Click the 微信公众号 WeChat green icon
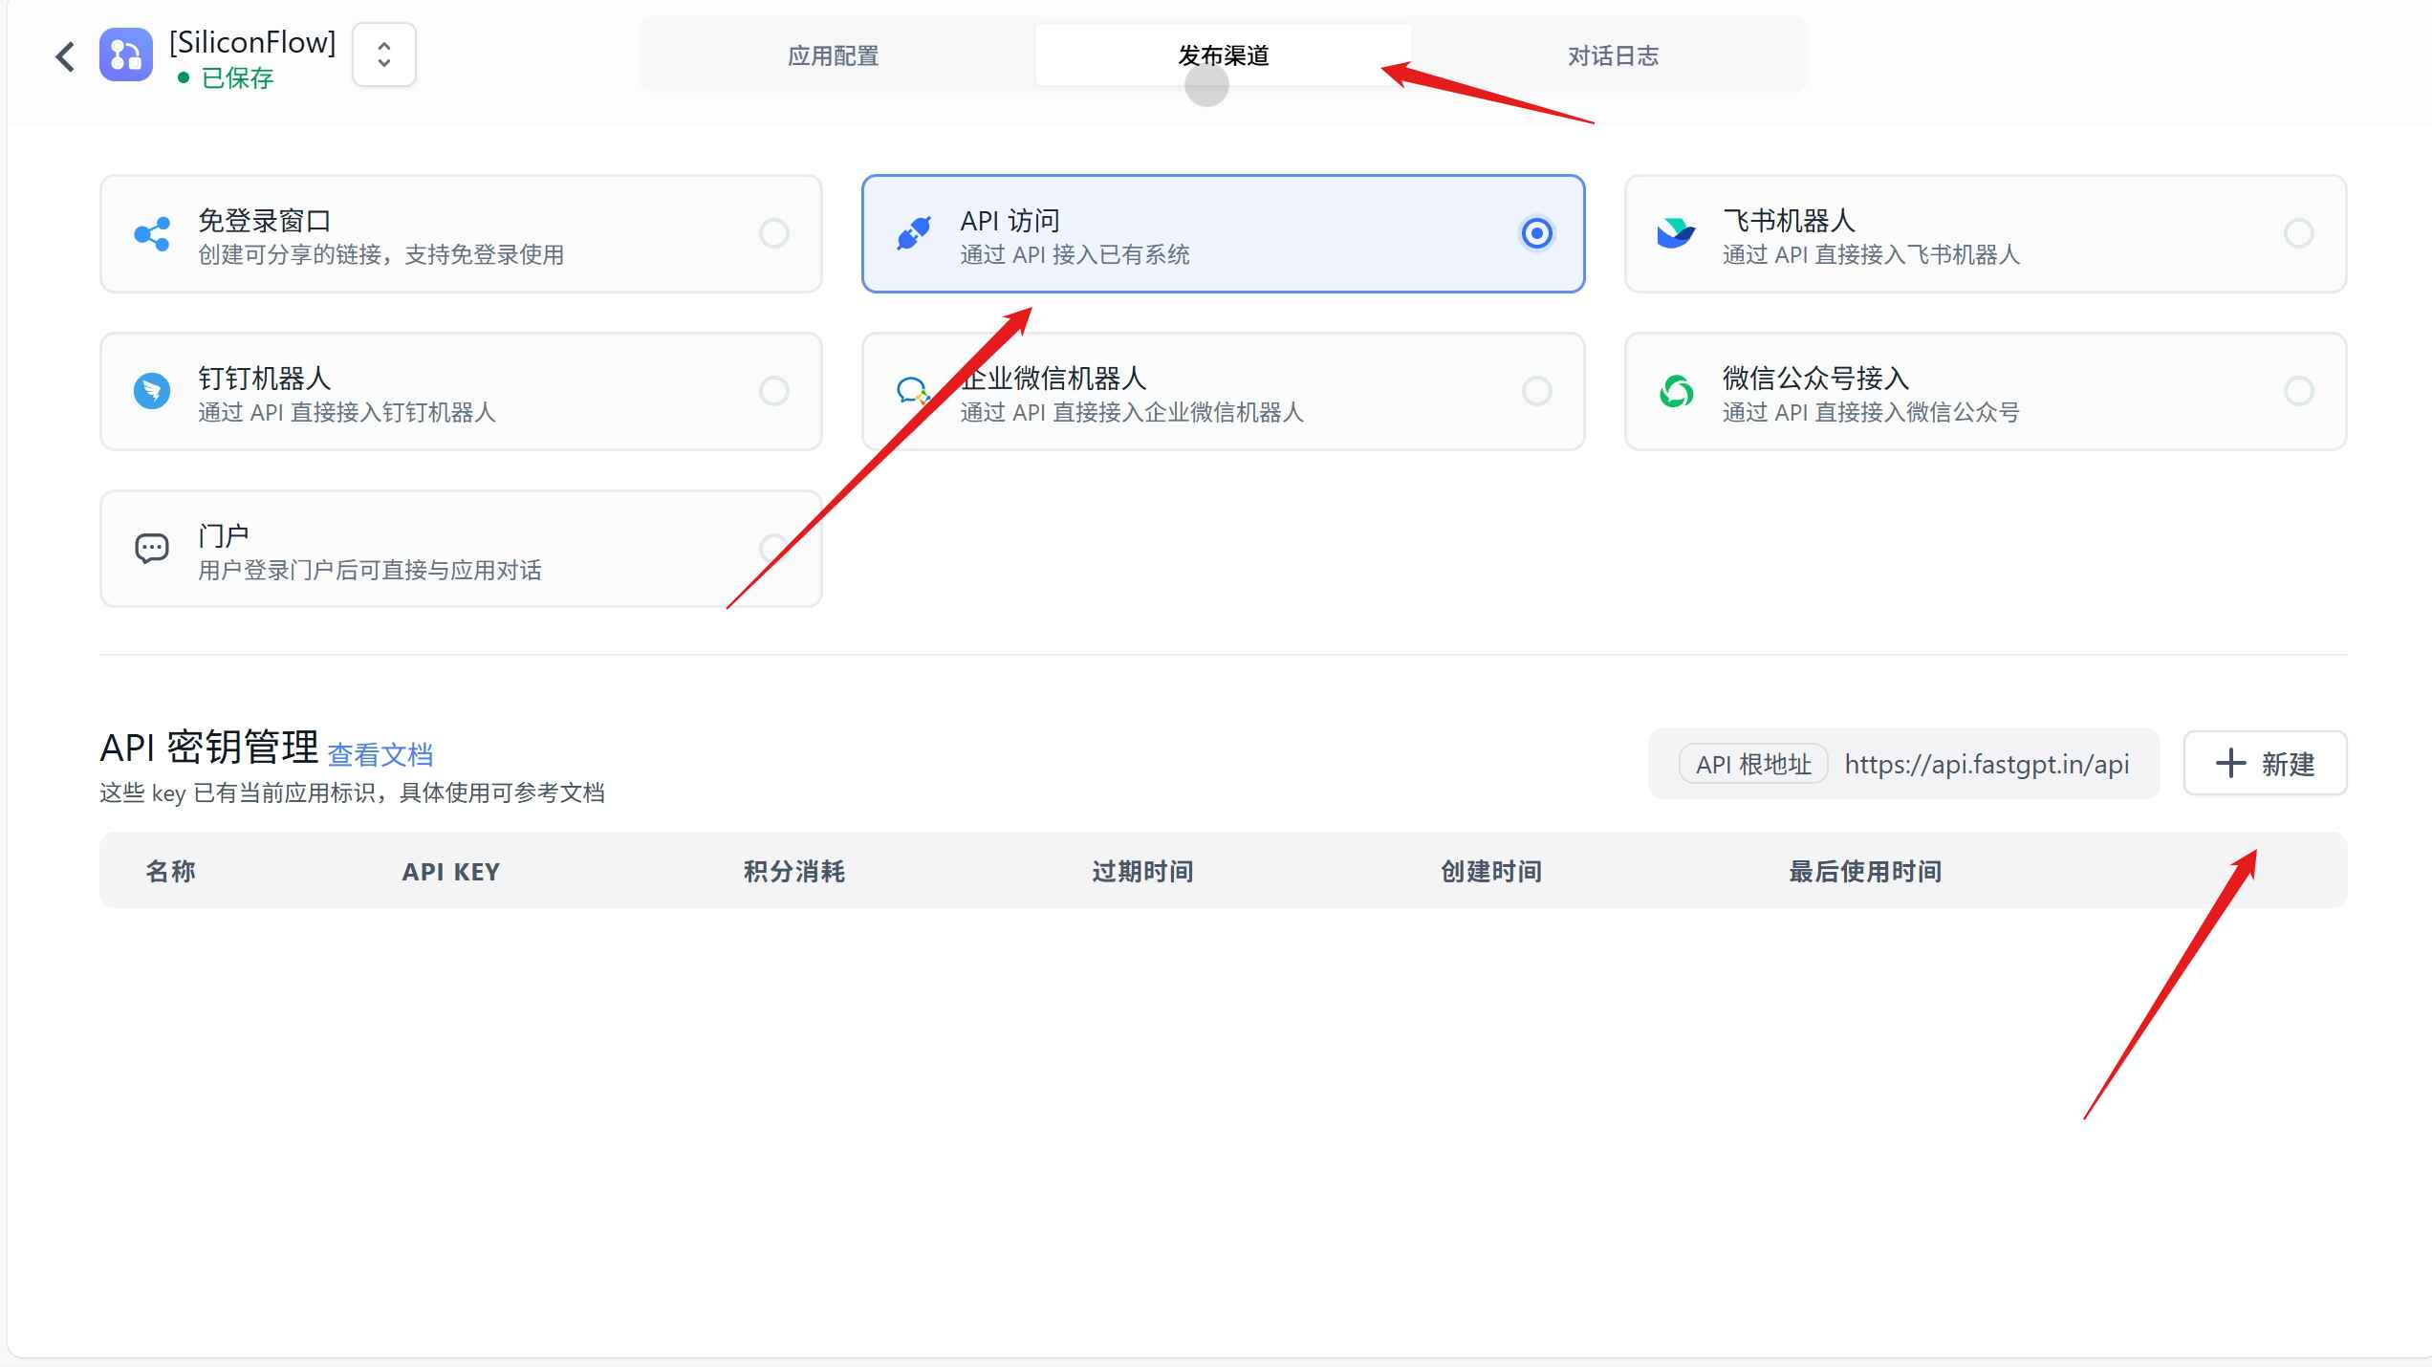Screen dimensions: 2432x1367 tap(1676, 391)
